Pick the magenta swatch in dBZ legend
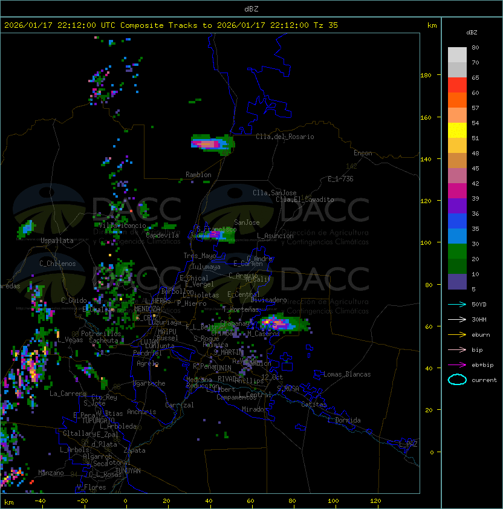 coord(457,190)
